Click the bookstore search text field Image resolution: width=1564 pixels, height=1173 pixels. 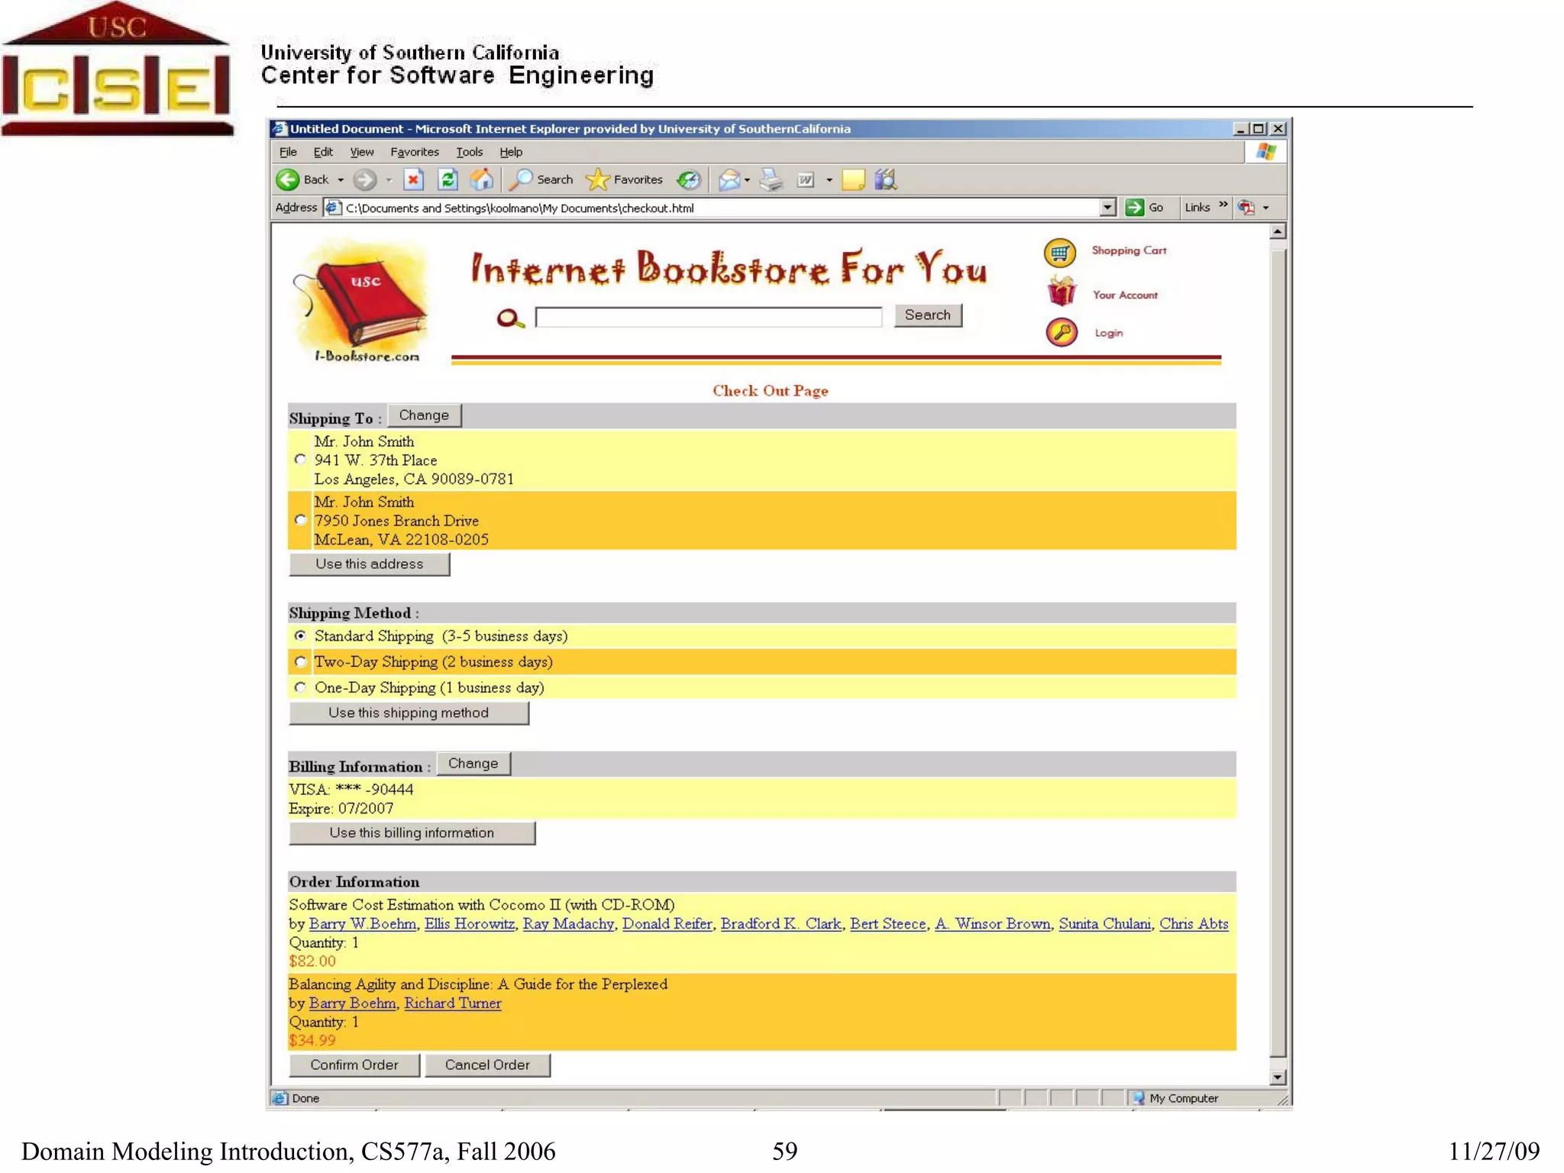coord(708,316)
